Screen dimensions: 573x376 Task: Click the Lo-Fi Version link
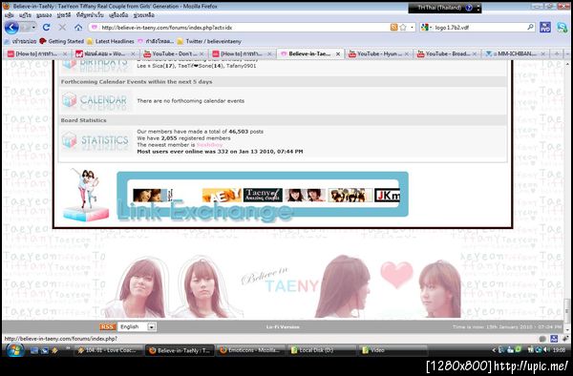pos(283,326)
